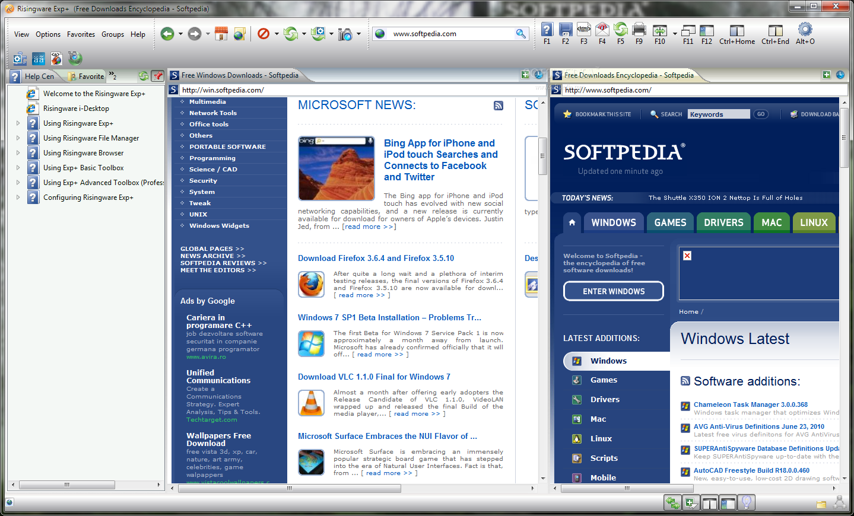Open dropdown arrow next to Stop button
Viewport: 854px width, 516px height.
[x=277, y=34]
